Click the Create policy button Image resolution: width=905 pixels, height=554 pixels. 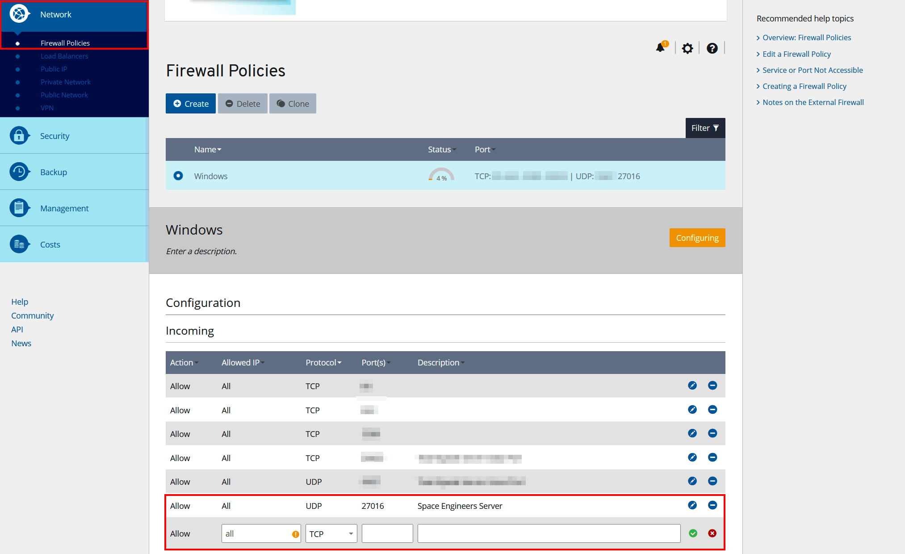point(191,104)
